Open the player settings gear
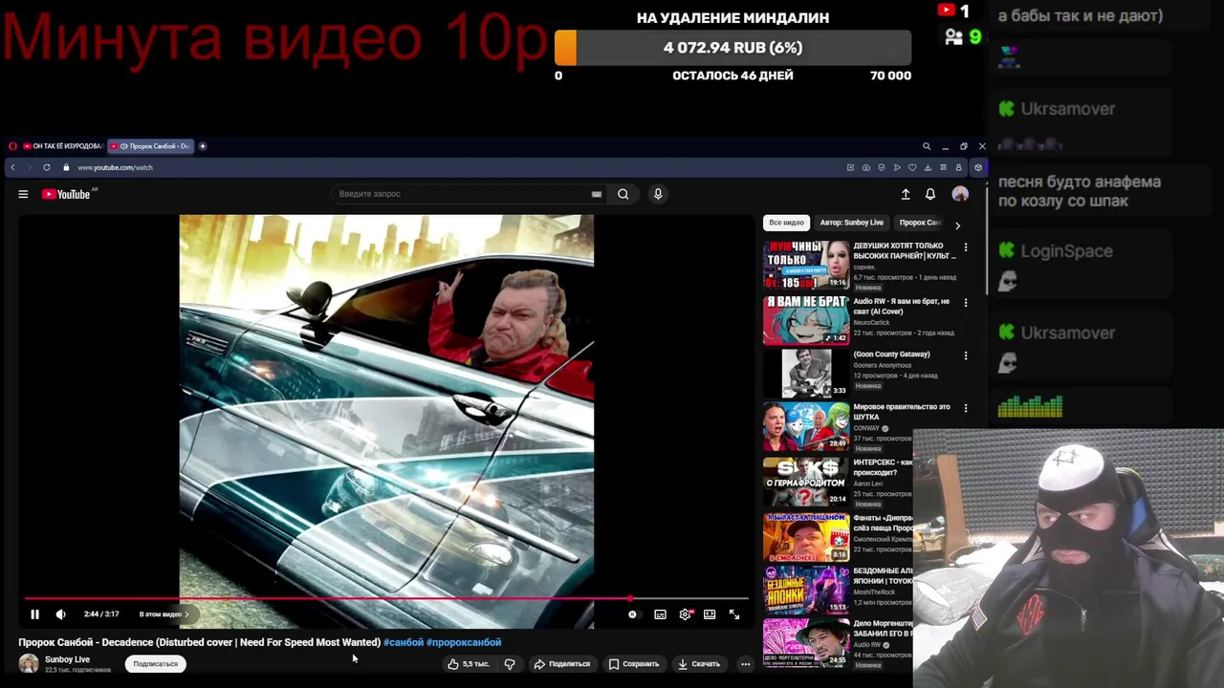 pyautogui.click(x=685, y=614)
